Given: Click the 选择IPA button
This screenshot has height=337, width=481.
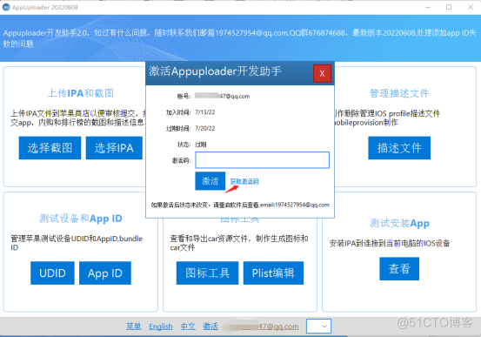Looking at the screenshot, I should point(114,148).
